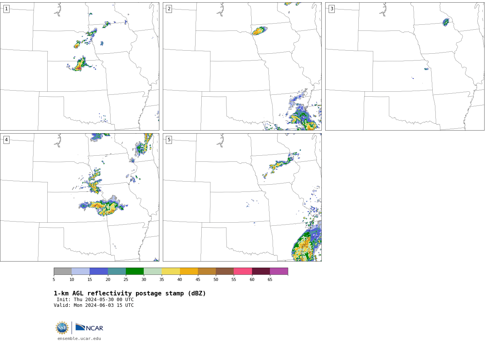
Task: Click the panel number label 1
Action: [6, 9]
